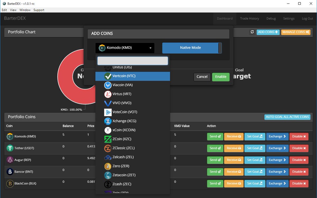317x198 pixels.
Task: Click the BarterDEX brand title
Action: (x=15, y=18)
